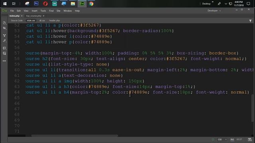Show Source Code related file

(17, 21)
